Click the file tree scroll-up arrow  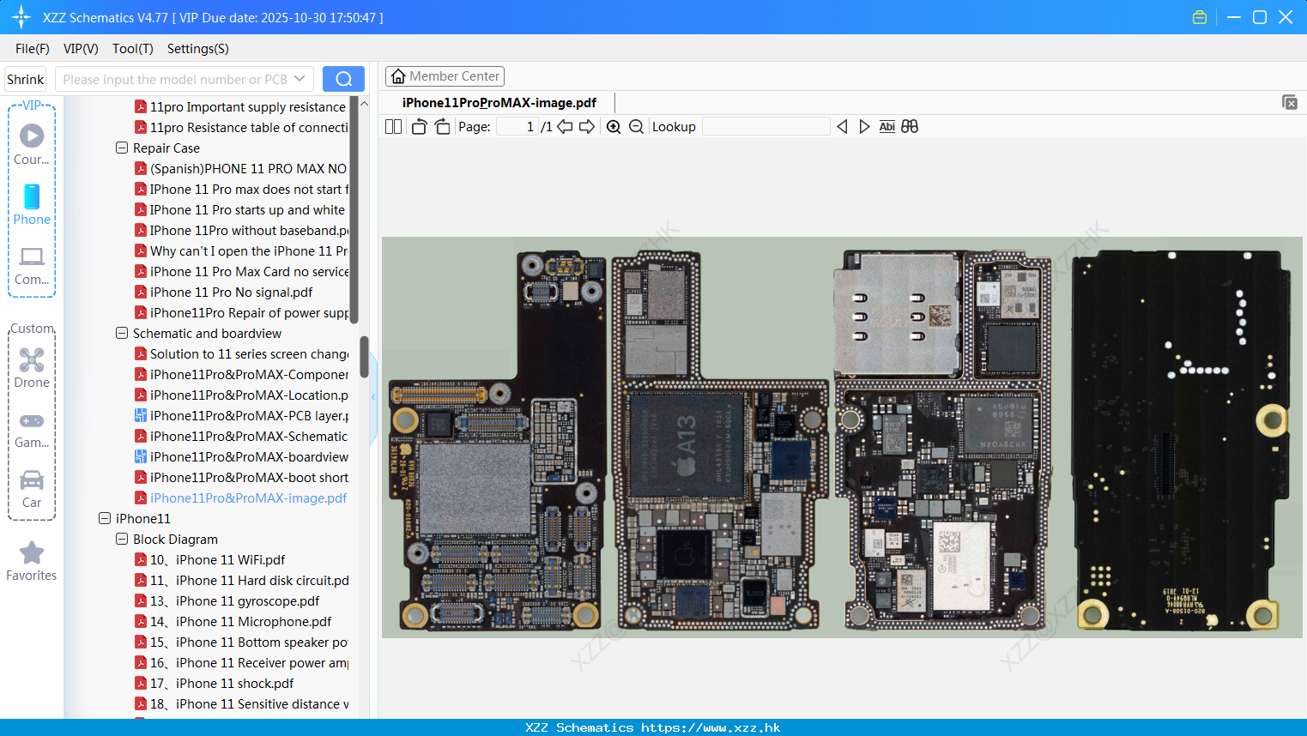(364, 104)
